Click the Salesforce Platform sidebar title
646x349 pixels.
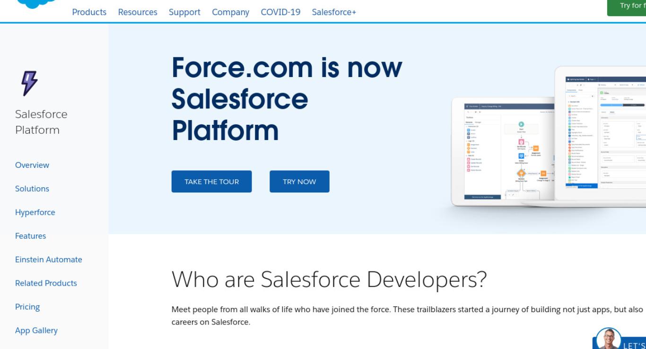[41, 122]
